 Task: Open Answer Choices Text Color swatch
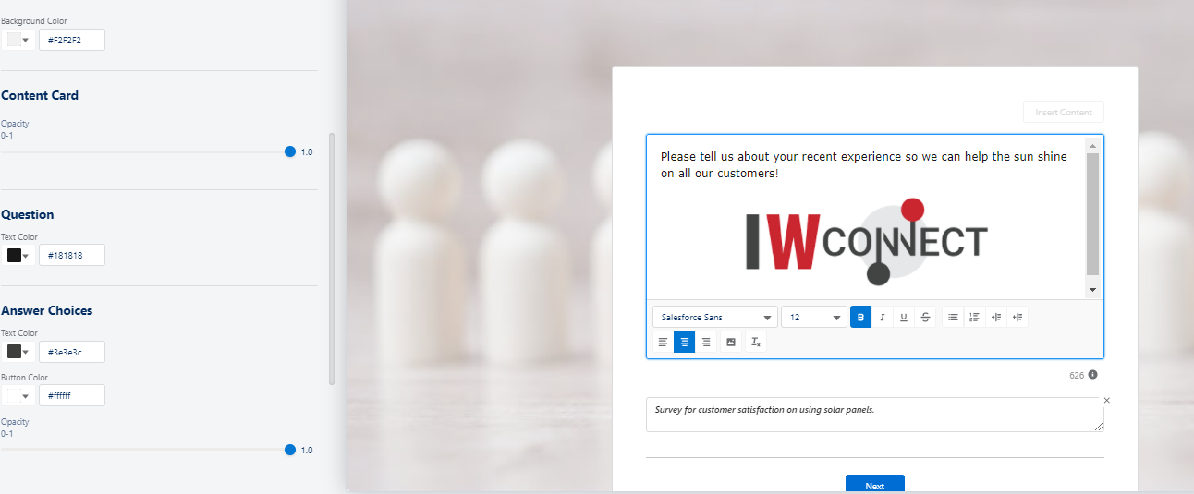click(18, 352)
